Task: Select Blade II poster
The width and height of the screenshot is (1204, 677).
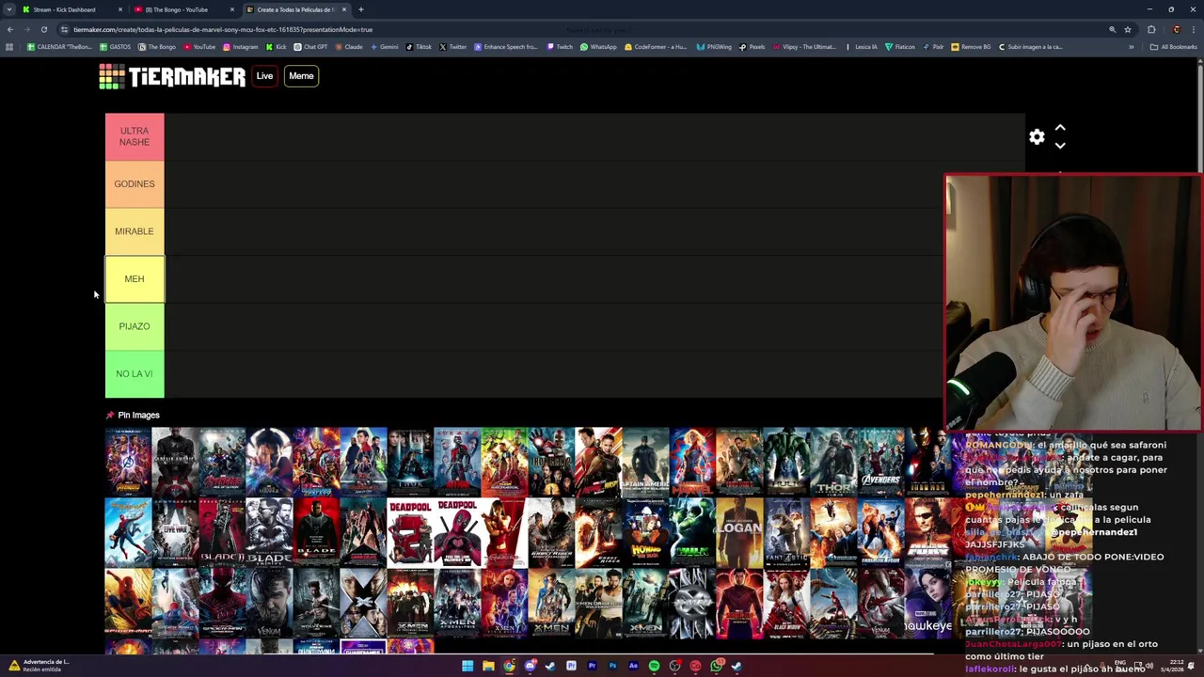Action: click(x=222, y=532)
